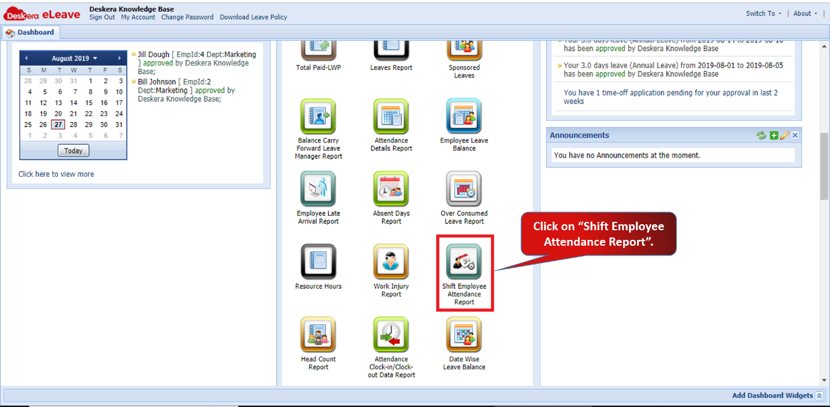Open the Absent Days Report
This screenshot has width=830, height=407.
(x=391, y=188)
